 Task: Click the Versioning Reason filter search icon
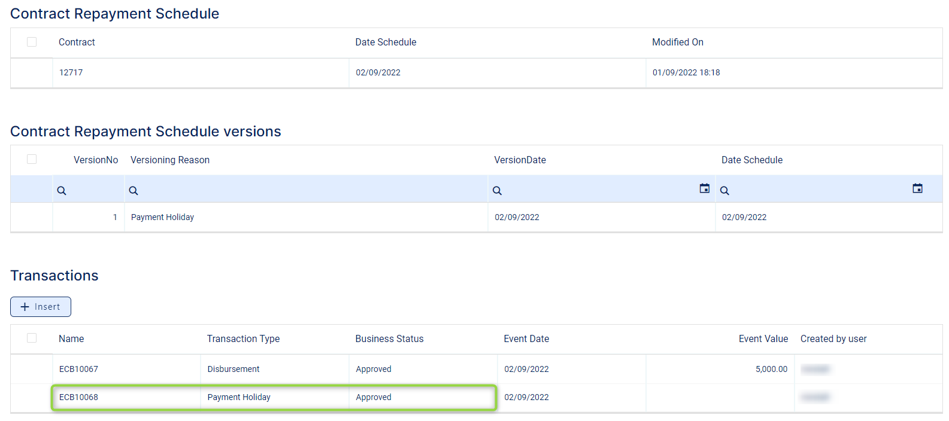click(134, 191)
